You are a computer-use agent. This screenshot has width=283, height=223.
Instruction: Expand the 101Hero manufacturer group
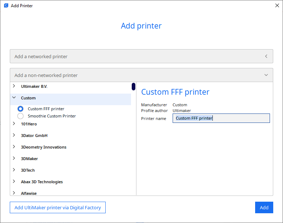coord(14,124)
